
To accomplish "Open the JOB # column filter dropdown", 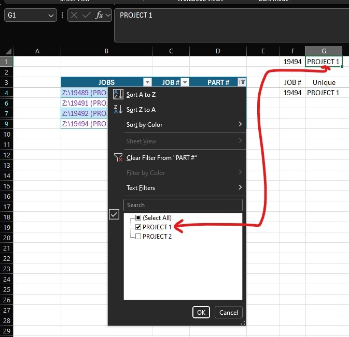I will click(x=185, y=82).
